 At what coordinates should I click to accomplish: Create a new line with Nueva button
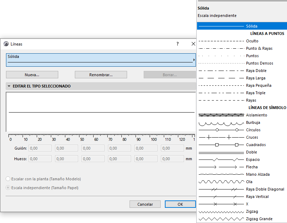[x=32, y=74]
